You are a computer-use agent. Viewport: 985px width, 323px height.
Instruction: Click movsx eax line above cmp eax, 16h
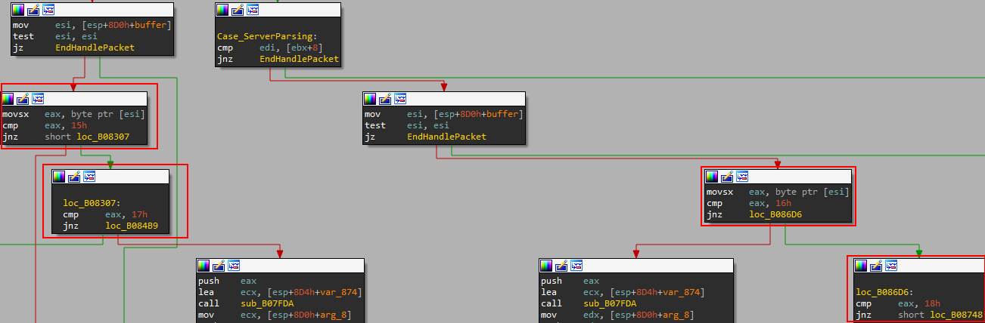778,192
